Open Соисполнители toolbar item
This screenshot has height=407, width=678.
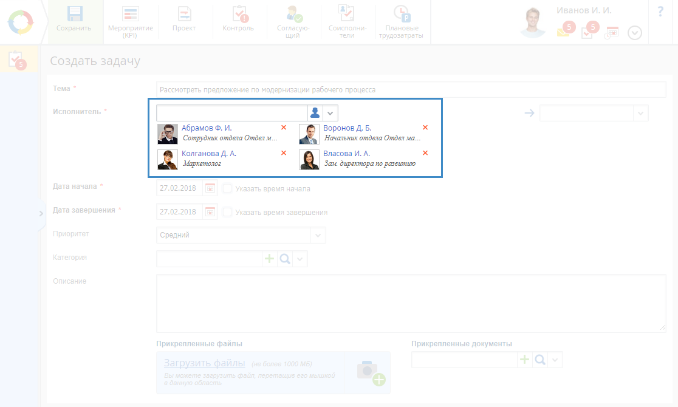348,22
